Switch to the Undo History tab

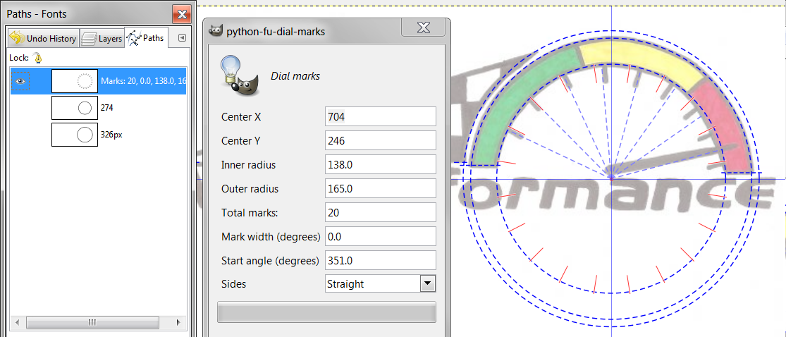[43, 39]
